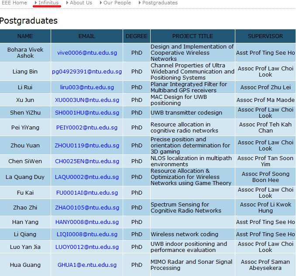Select the name Shen YiZhu
The image size is (296, 276).
25,112
